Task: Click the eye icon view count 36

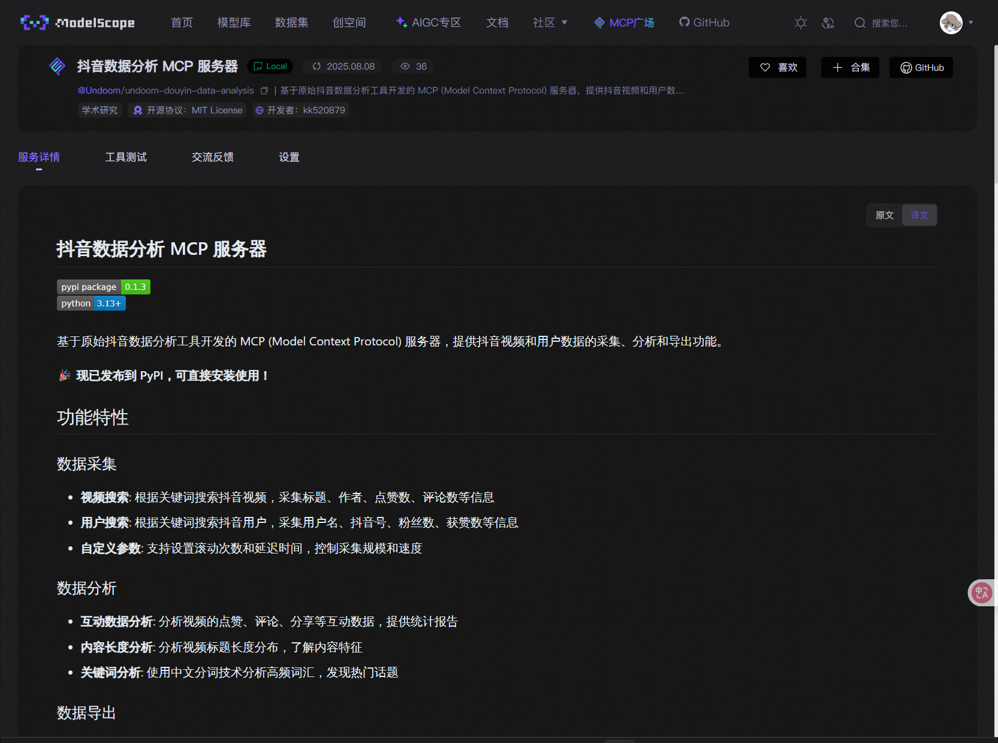Action: (414, 67)
